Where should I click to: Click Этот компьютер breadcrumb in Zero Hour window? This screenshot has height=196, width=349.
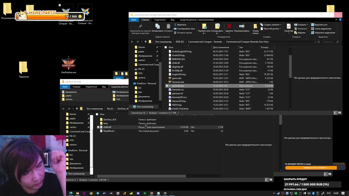(x=163, y=42)
